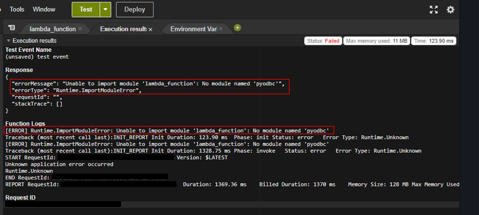Enter full screen using the expand icon

click(434, 10)
